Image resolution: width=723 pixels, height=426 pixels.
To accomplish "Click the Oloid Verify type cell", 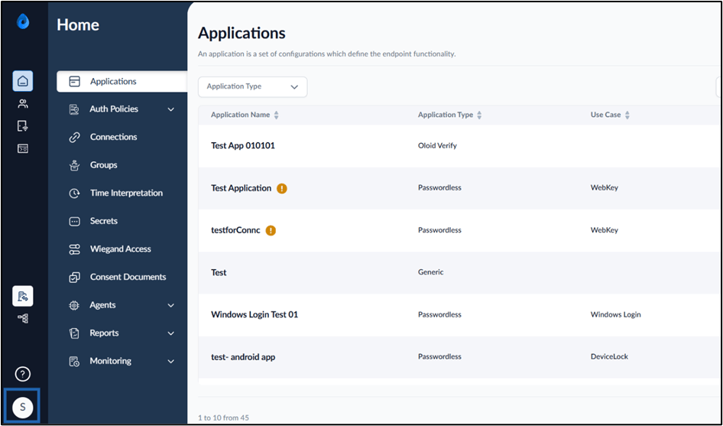I will point(438,146).
